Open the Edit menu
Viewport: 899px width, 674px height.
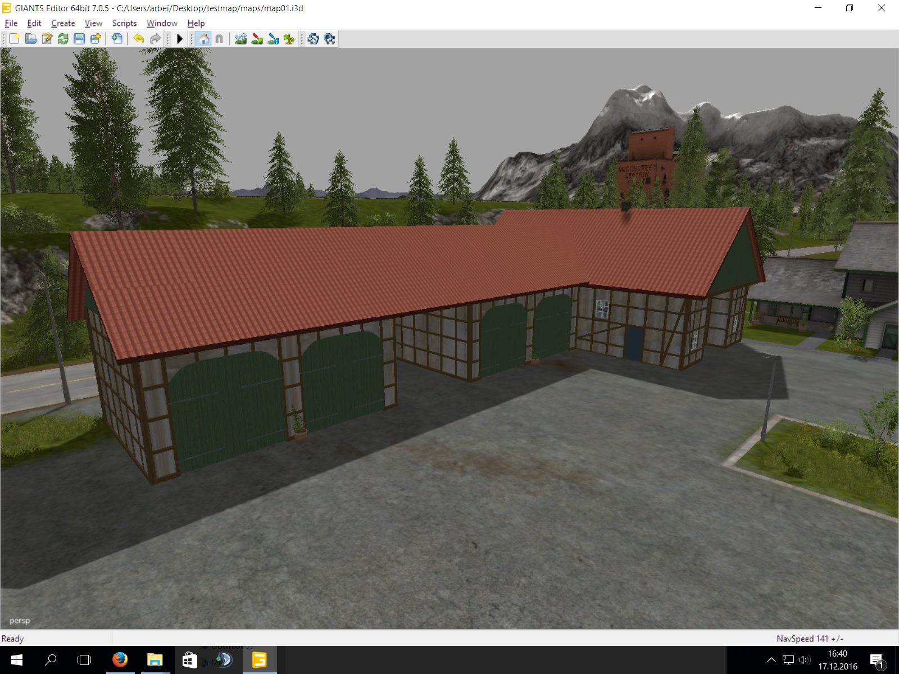pos(34,23)
